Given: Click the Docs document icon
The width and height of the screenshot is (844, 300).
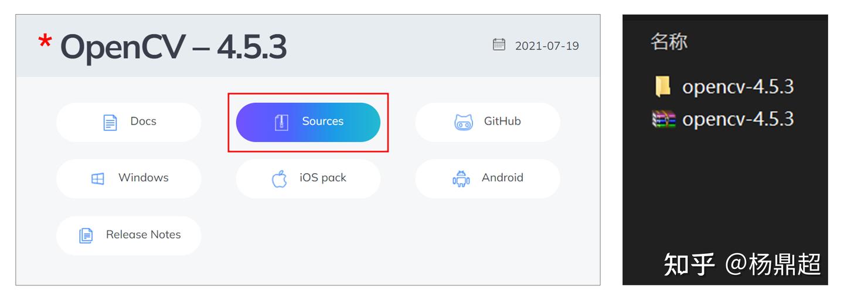Looking at the screenshot, I should pos(110,122).
